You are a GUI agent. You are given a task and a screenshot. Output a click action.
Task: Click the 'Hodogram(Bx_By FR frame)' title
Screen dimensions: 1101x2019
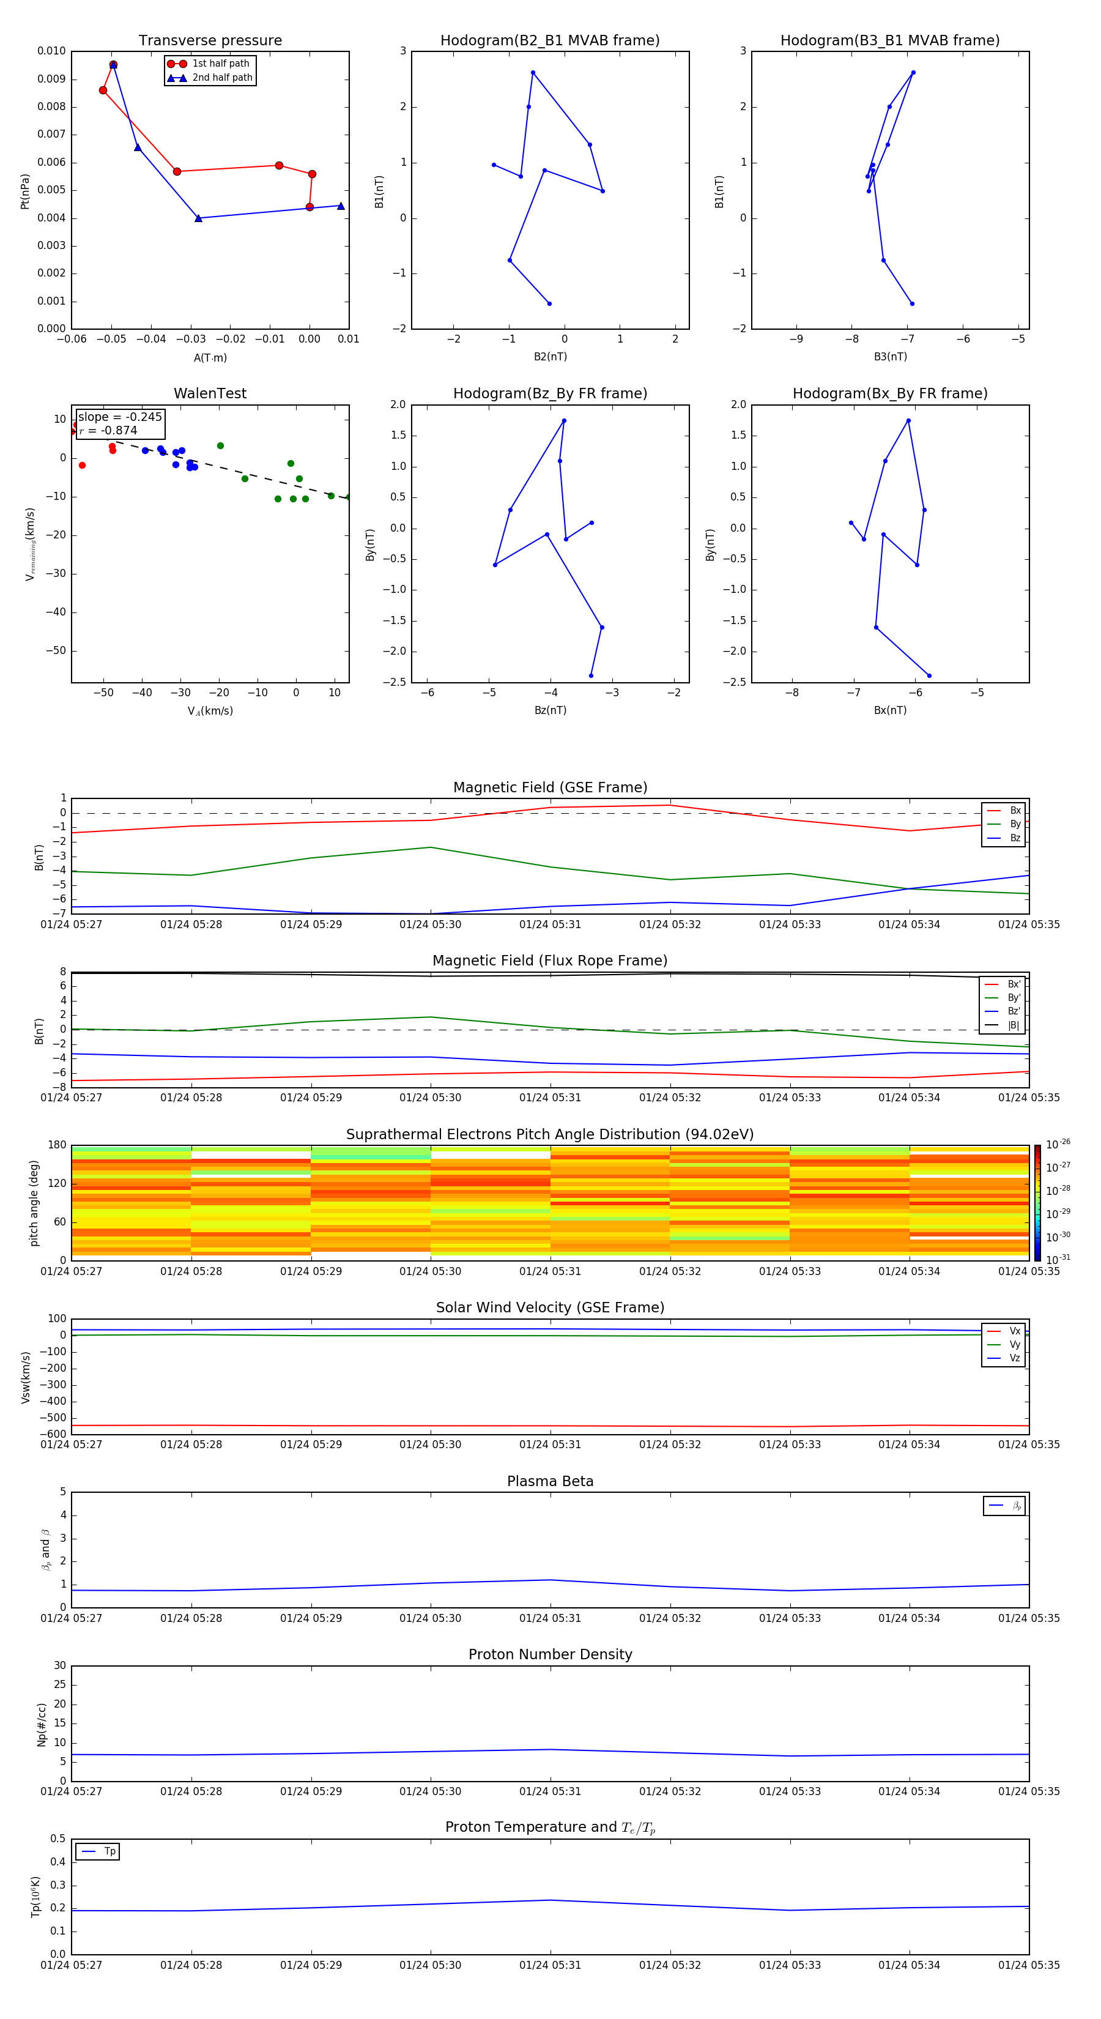tap(890, 393)
